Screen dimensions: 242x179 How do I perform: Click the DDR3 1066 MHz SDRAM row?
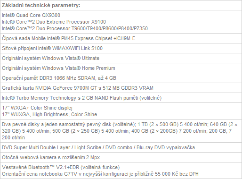(x=121, y=78)
